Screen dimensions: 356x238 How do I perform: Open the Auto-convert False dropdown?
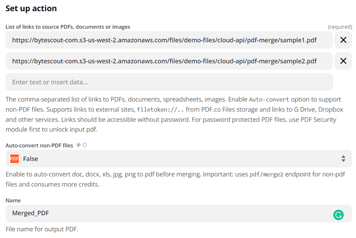[178, 159]
